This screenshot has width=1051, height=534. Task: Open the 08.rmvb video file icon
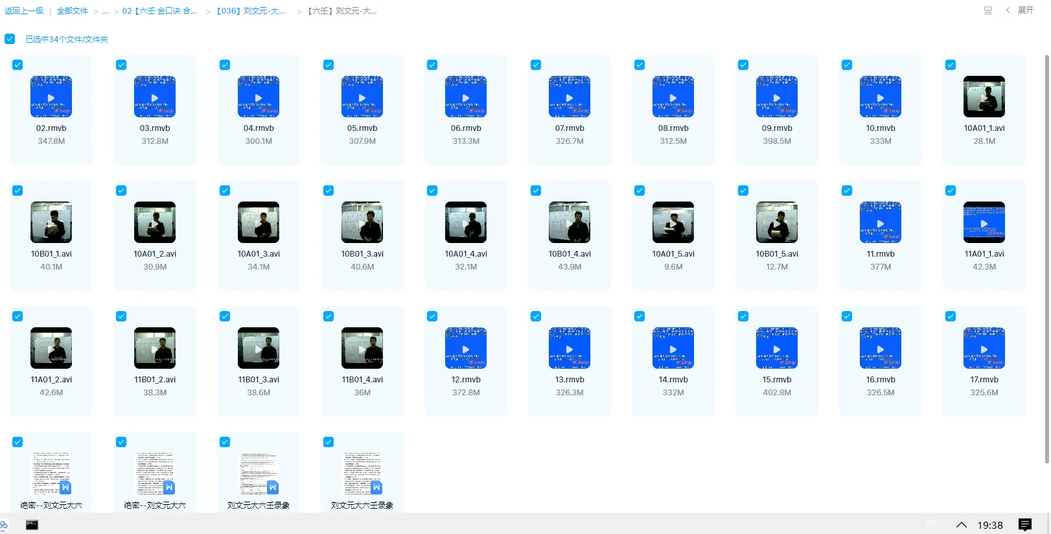click(x=673, y=97)
